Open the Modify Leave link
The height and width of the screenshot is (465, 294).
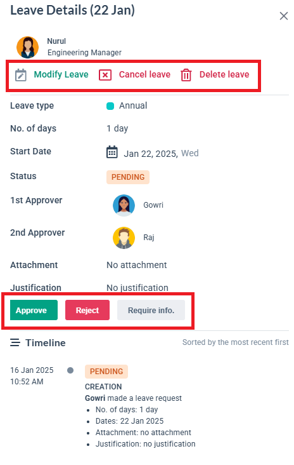coord(61,74)
